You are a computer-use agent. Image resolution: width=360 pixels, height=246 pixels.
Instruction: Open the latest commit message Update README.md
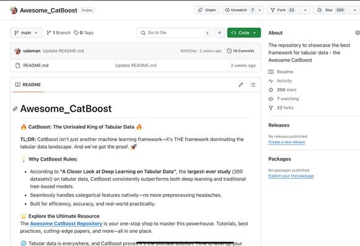point(63,51)
